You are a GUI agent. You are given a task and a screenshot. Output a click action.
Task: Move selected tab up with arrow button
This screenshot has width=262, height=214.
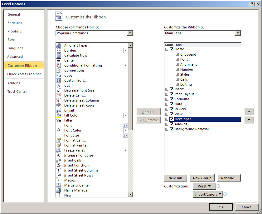pyautogui.click(x=249, y=112)
